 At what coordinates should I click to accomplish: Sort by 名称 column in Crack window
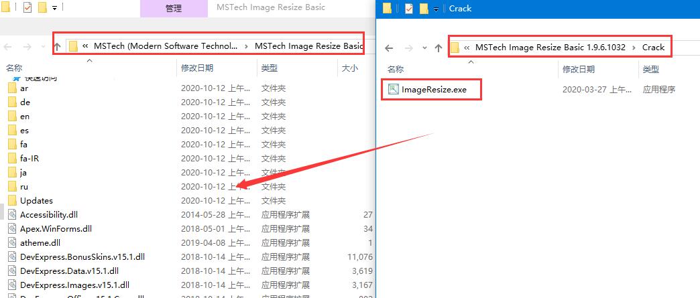396,69
